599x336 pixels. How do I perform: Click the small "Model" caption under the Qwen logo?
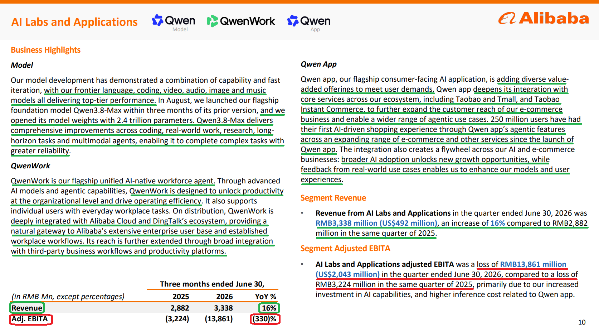[180, 29]
